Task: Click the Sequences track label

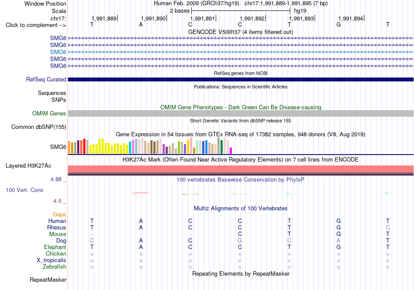Action: tap(52, 93)
